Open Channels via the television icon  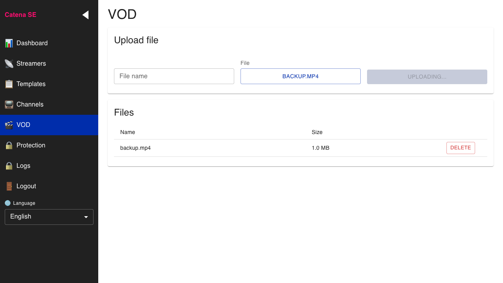[x=9, y=105]
